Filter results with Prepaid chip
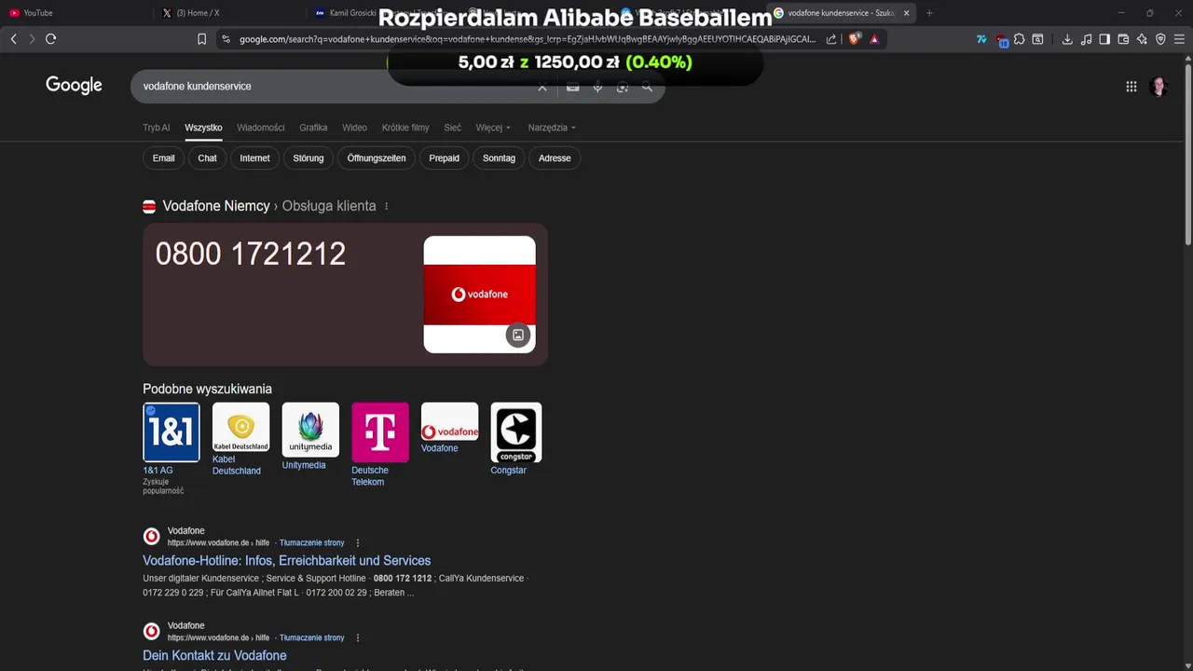 pyautogui.click(x=444, y=158)
